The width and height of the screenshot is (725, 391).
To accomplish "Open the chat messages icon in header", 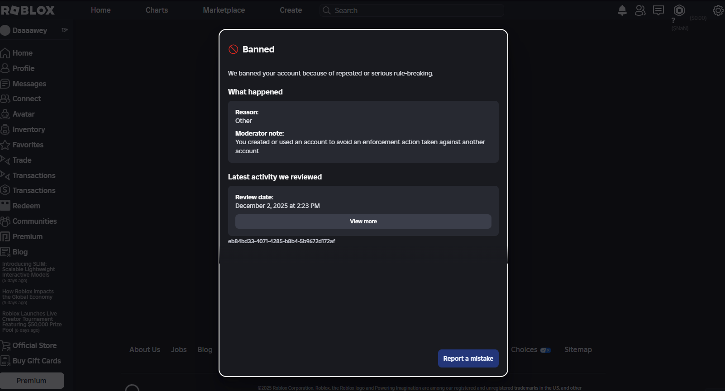I will (x=658, y=10).
